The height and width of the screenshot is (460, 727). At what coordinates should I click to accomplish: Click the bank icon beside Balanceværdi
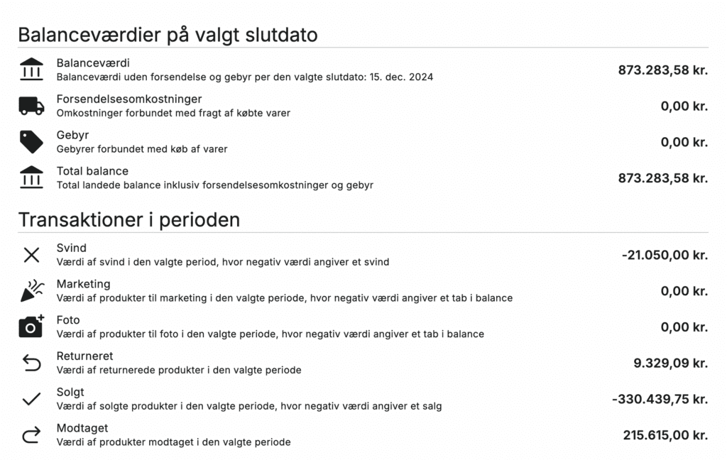tap(31, 70)
